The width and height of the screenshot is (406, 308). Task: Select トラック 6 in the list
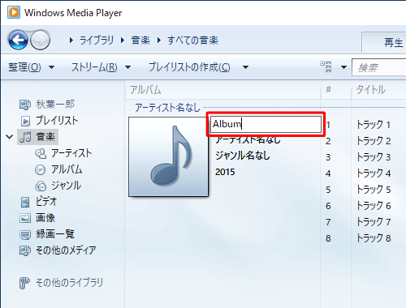374,206
